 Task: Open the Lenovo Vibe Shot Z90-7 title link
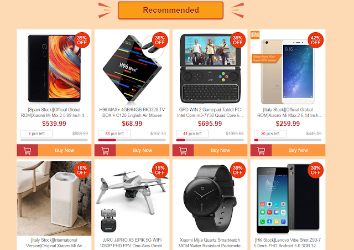[x=288, y=243]
